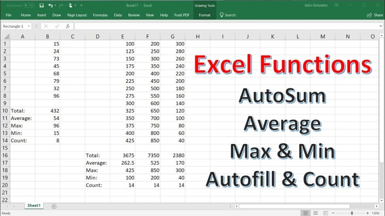
Task: Select Page Break Preview view icon
Action: click(x=325, y=213)
